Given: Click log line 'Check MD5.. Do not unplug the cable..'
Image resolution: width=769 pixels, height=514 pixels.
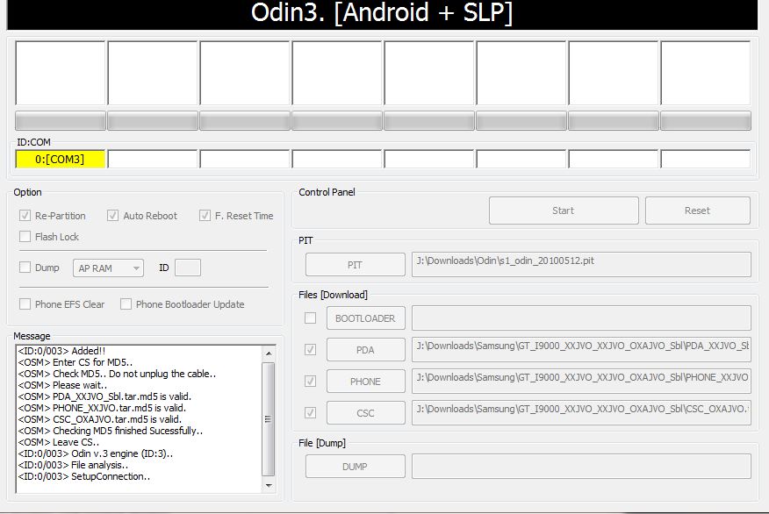Looking at the screenshot, I should point(117,374).
